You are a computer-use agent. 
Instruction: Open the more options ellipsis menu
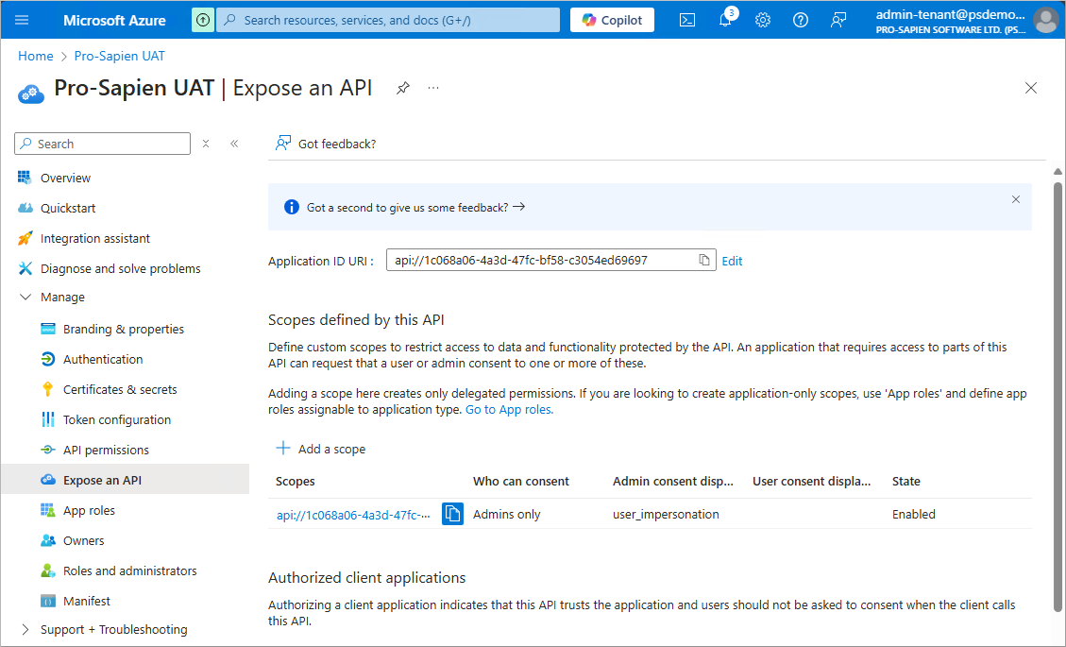(x=433, y=88)
